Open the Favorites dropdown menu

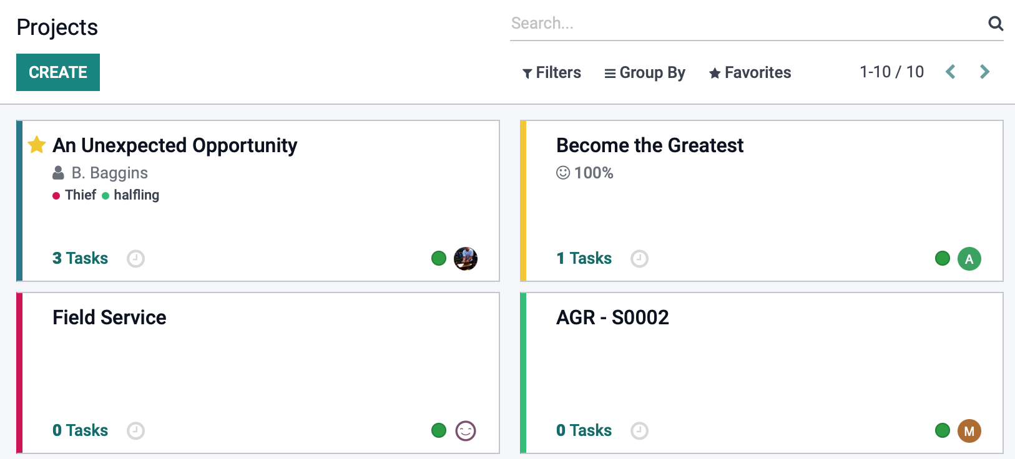(750, 73)
